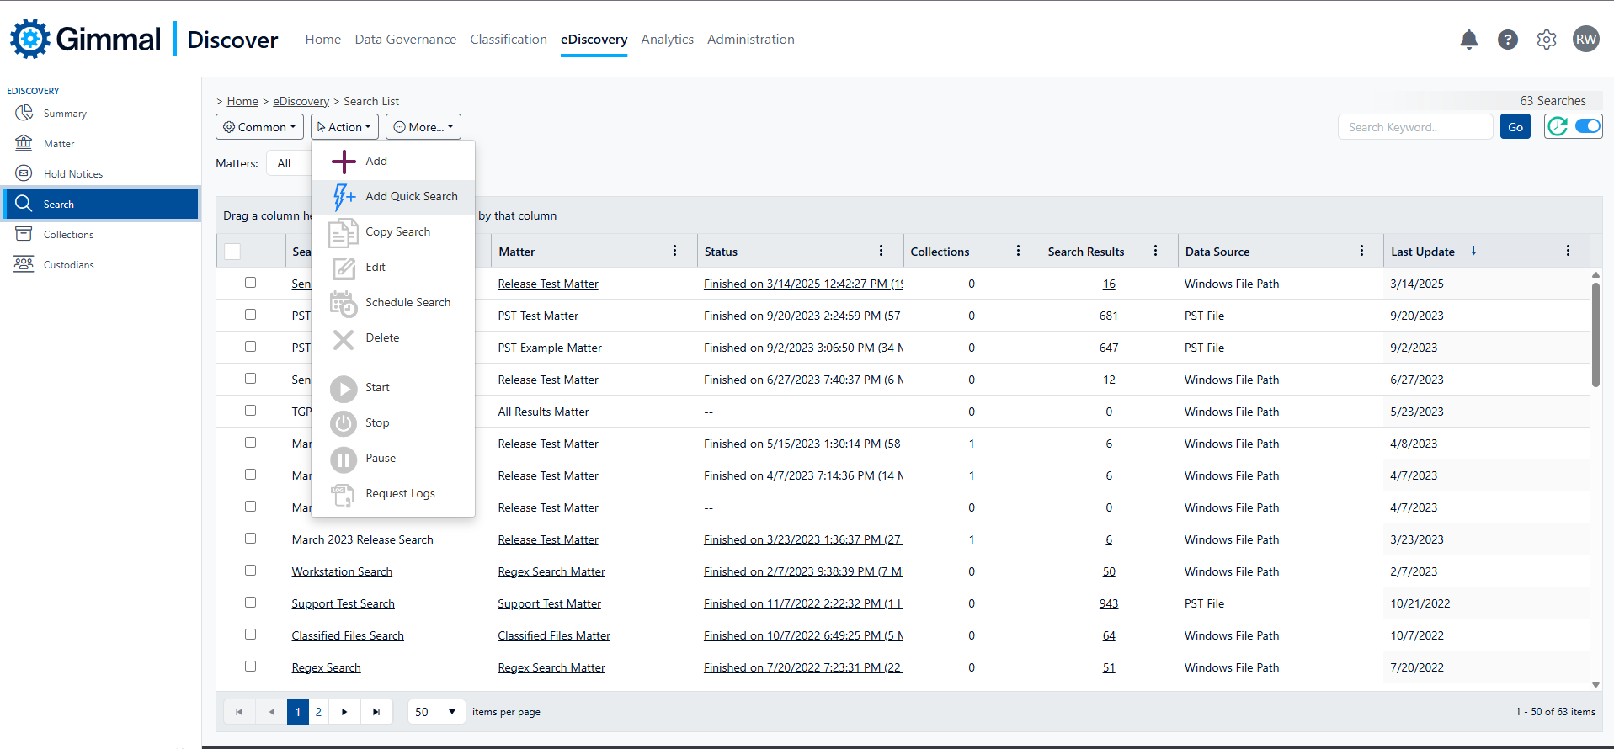Screen dimensions: 1614x749
Task: Toggle the auto-refresh switch
Action: (x=1587, y=127)
